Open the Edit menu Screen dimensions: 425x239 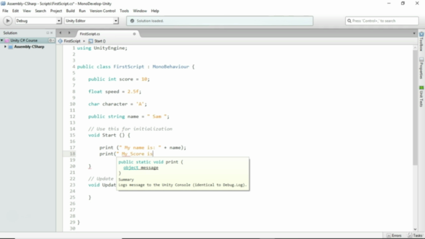(x=15, y=11)
